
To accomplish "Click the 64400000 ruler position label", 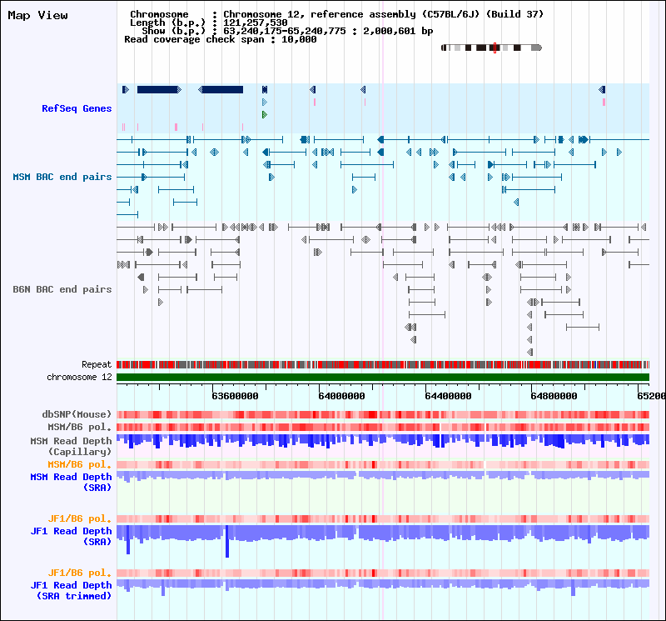I will point(448,396).
